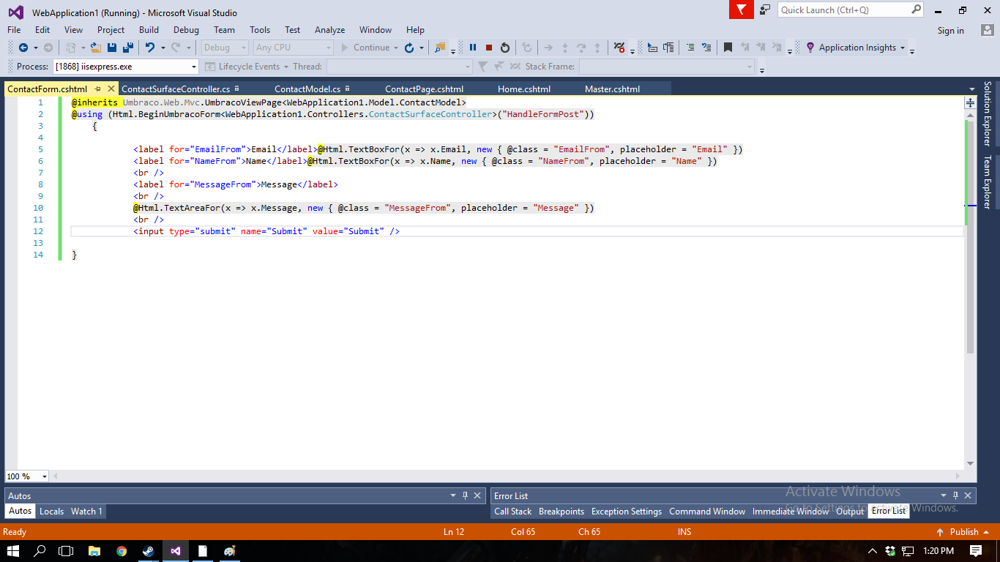Expand the editor zoom 100 % dropdown
The width and height of the screenshot is (1000, 562).
[x=45, y=476]
